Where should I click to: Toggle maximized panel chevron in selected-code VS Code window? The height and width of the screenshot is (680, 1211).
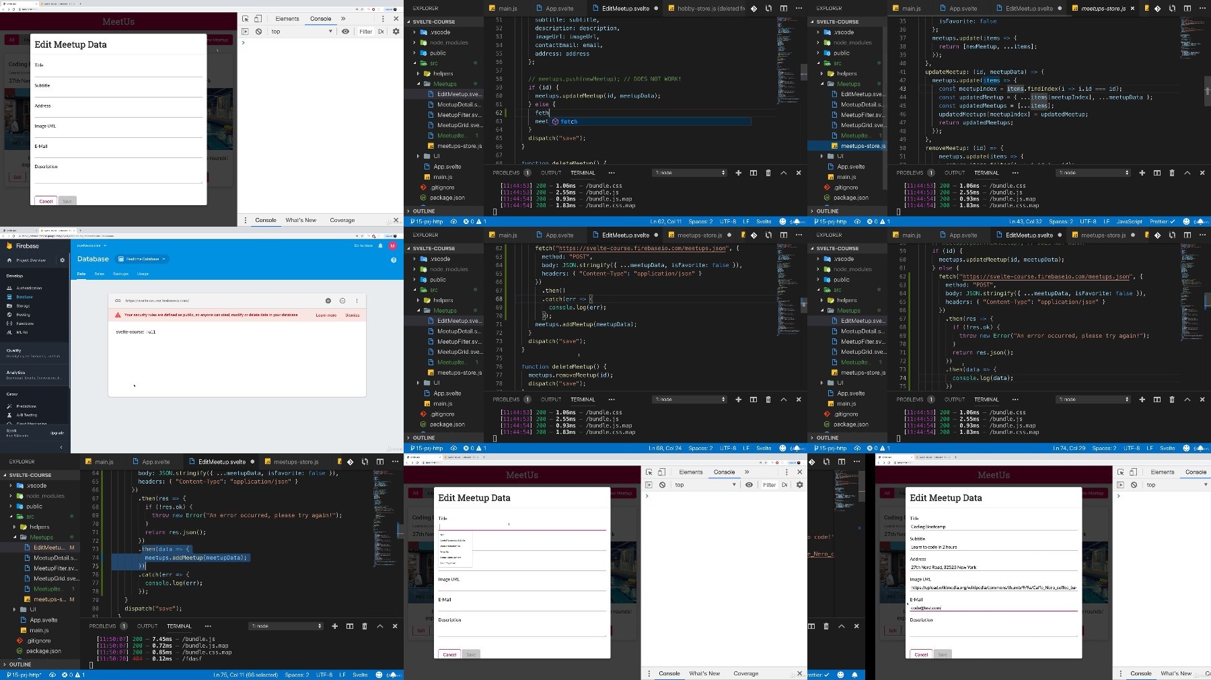click(x=380, y=626)
